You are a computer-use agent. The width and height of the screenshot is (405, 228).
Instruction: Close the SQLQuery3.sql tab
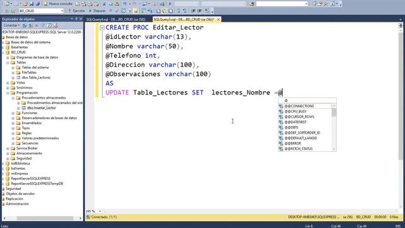coord(218,20)
